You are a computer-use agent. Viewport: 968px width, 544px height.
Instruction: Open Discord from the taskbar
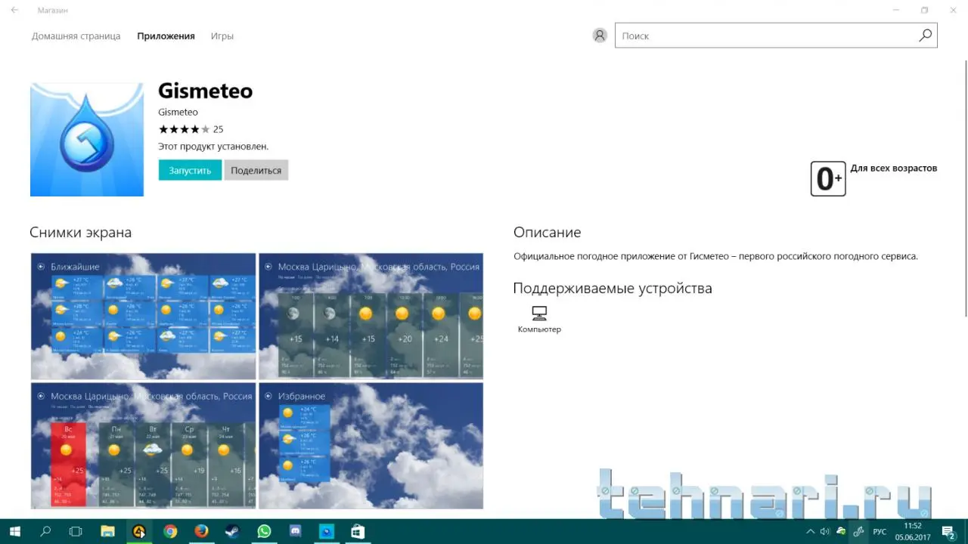coord(295,531)
